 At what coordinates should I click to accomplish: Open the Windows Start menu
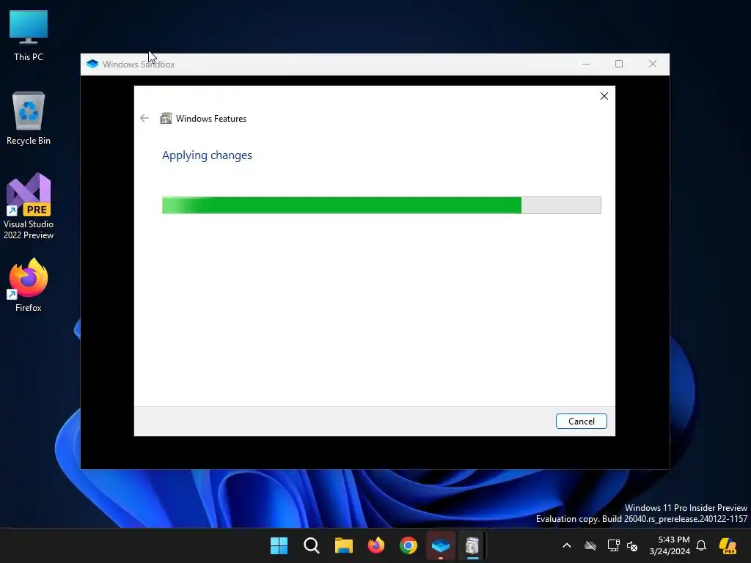coord(279,545)
